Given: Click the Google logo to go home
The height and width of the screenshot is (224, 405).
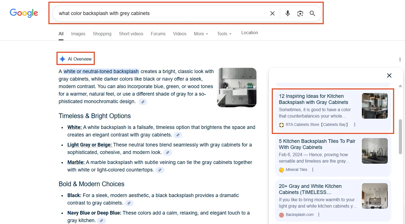Looking at the screenshot, I should click(24, 13).
